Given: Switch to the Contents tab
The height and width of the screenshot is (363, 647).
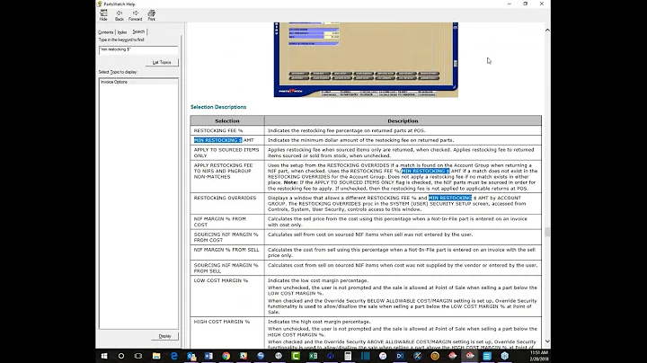Looking at the screenshot, I should [x=106, y=32].
